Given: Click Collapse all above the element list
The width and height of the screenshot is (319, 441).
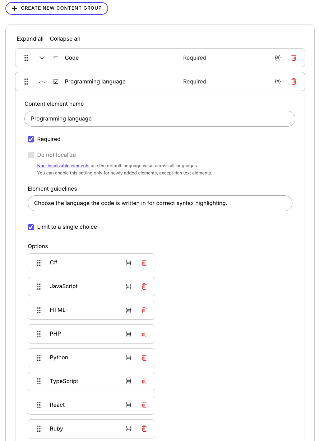Looking at the screenshot, I should click(65, 38).
